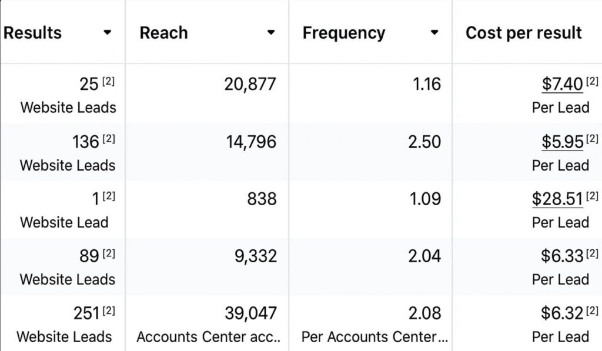This screenshot has width=602, height=351.
Task: Click the Cost per result column header
Action: point(523,33)
